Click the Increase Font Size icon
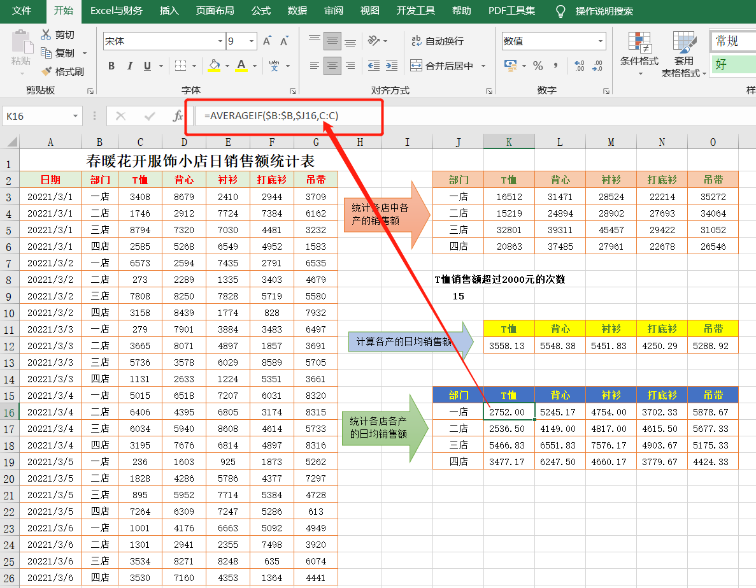The height and width of the screenshot is (588, 756). [267, 41]
